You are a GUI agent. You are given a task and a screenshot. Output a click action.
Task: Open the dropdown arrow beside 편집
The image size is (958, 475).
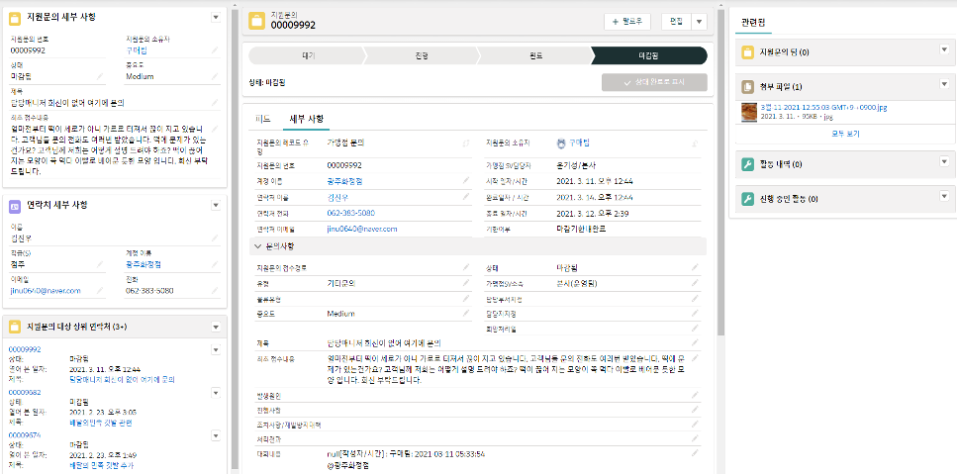(x=698, y=21)
